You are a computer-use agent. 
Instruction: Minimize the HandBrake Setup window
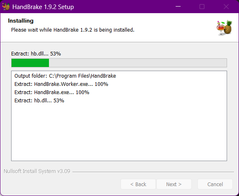point(178,7)
